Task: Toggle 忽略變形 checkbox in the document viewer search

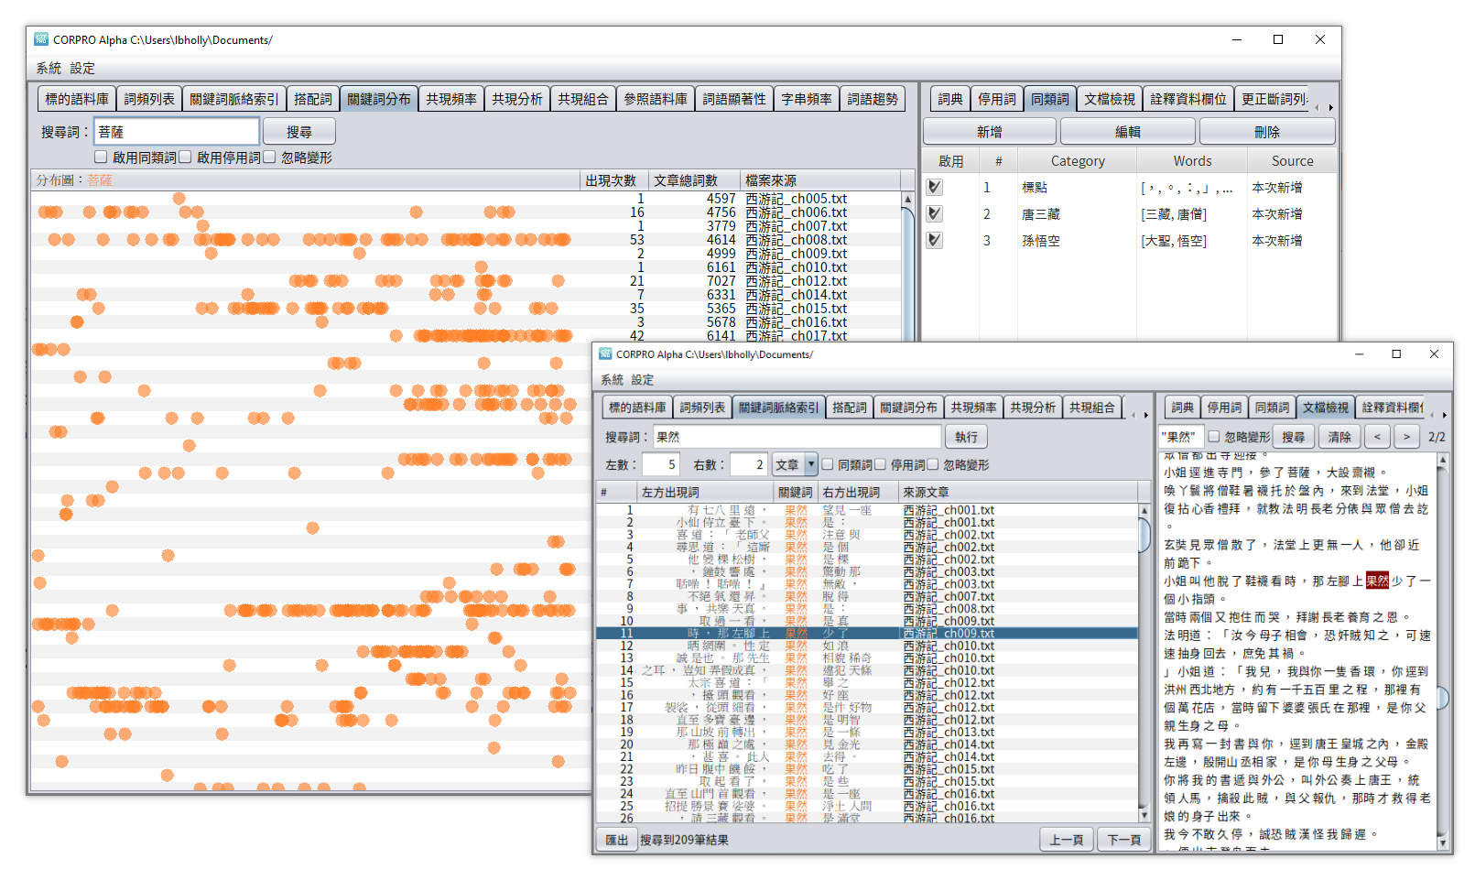Action: (x=1214, y=437)
